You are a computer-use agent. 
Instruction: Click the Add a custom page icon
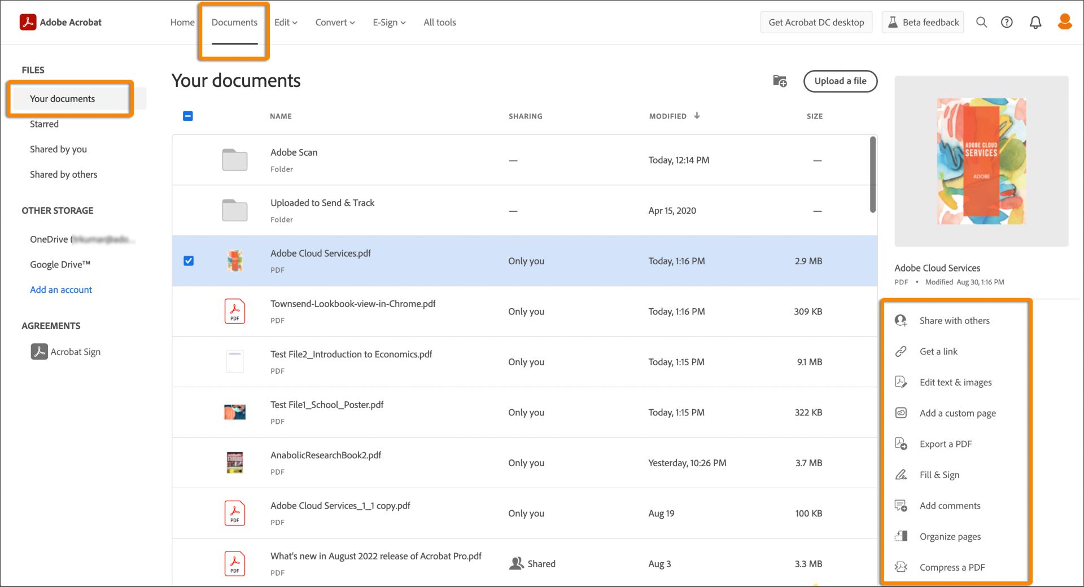coord(901,413)
